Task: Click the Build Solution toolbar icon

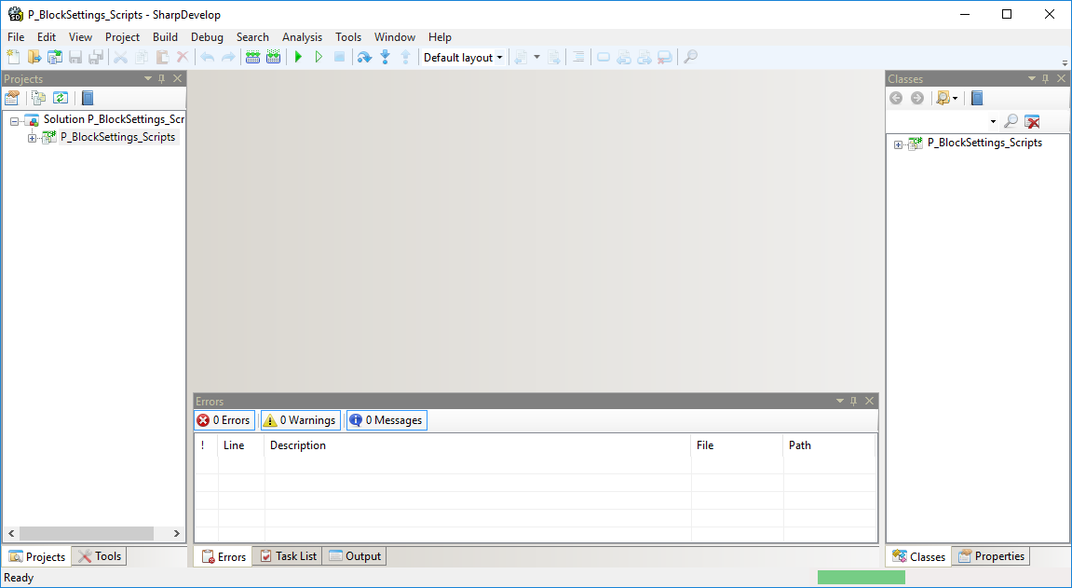Action: click(x=252, y=58)
